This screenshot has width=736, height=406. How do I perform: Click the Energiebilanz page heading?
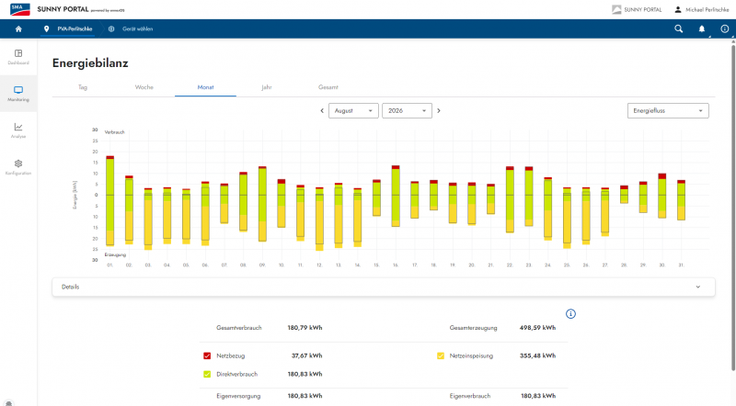click(90, 62)
